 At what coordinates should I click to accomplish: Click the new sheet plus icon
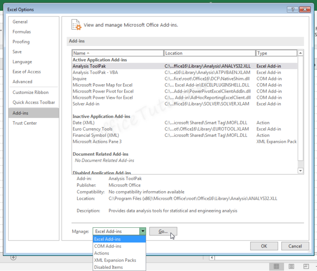(13, 257)
